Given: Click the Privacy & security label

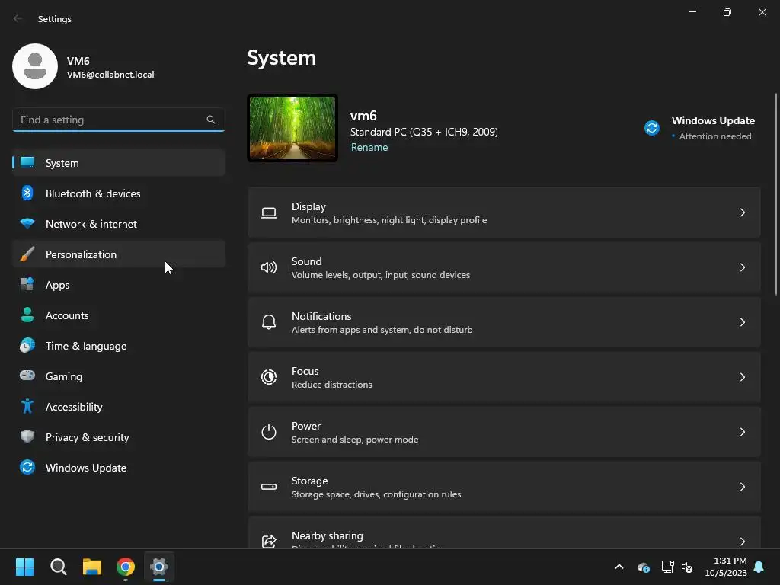Looking at the screenshot, I should coord(87,437).
